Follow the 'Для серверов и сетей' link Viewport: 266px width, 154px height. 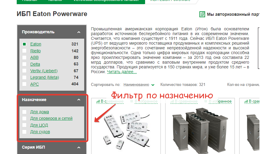tap(51, 118)
